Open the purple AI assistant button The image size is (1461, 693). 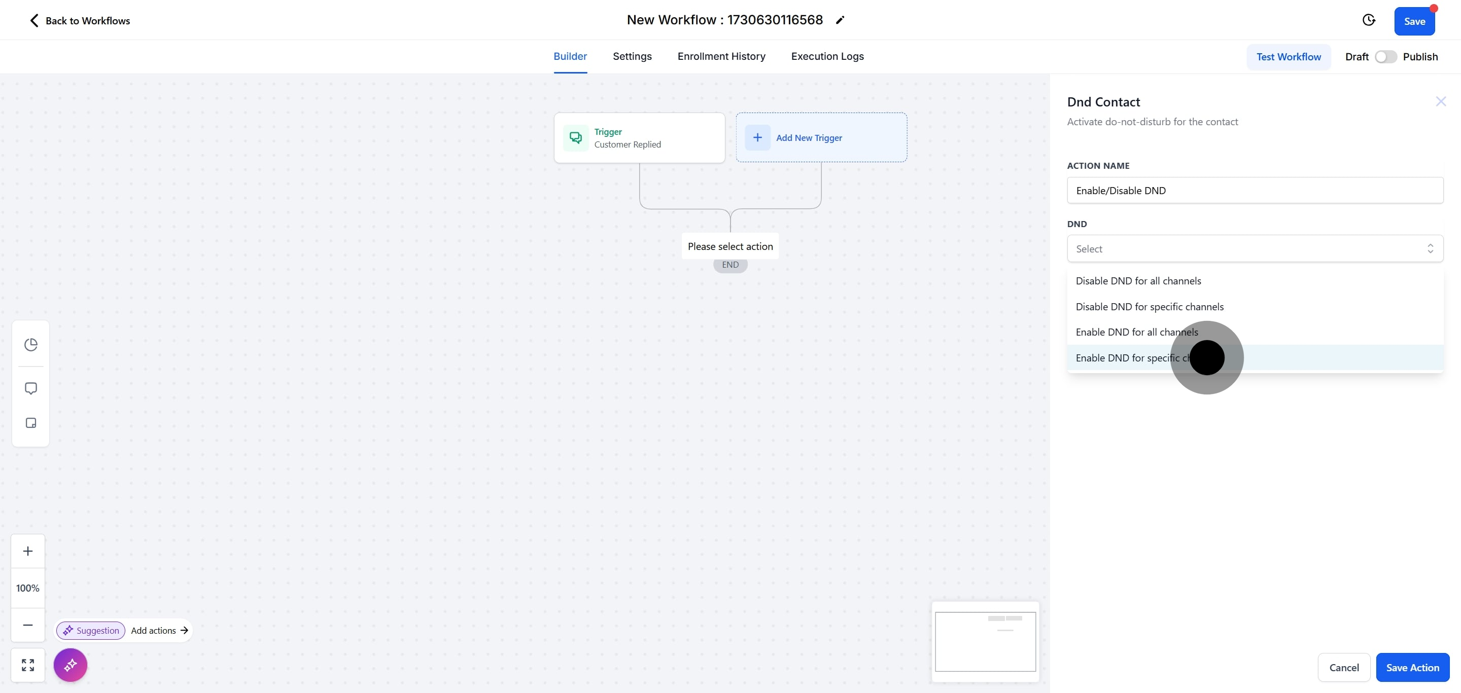71,665
